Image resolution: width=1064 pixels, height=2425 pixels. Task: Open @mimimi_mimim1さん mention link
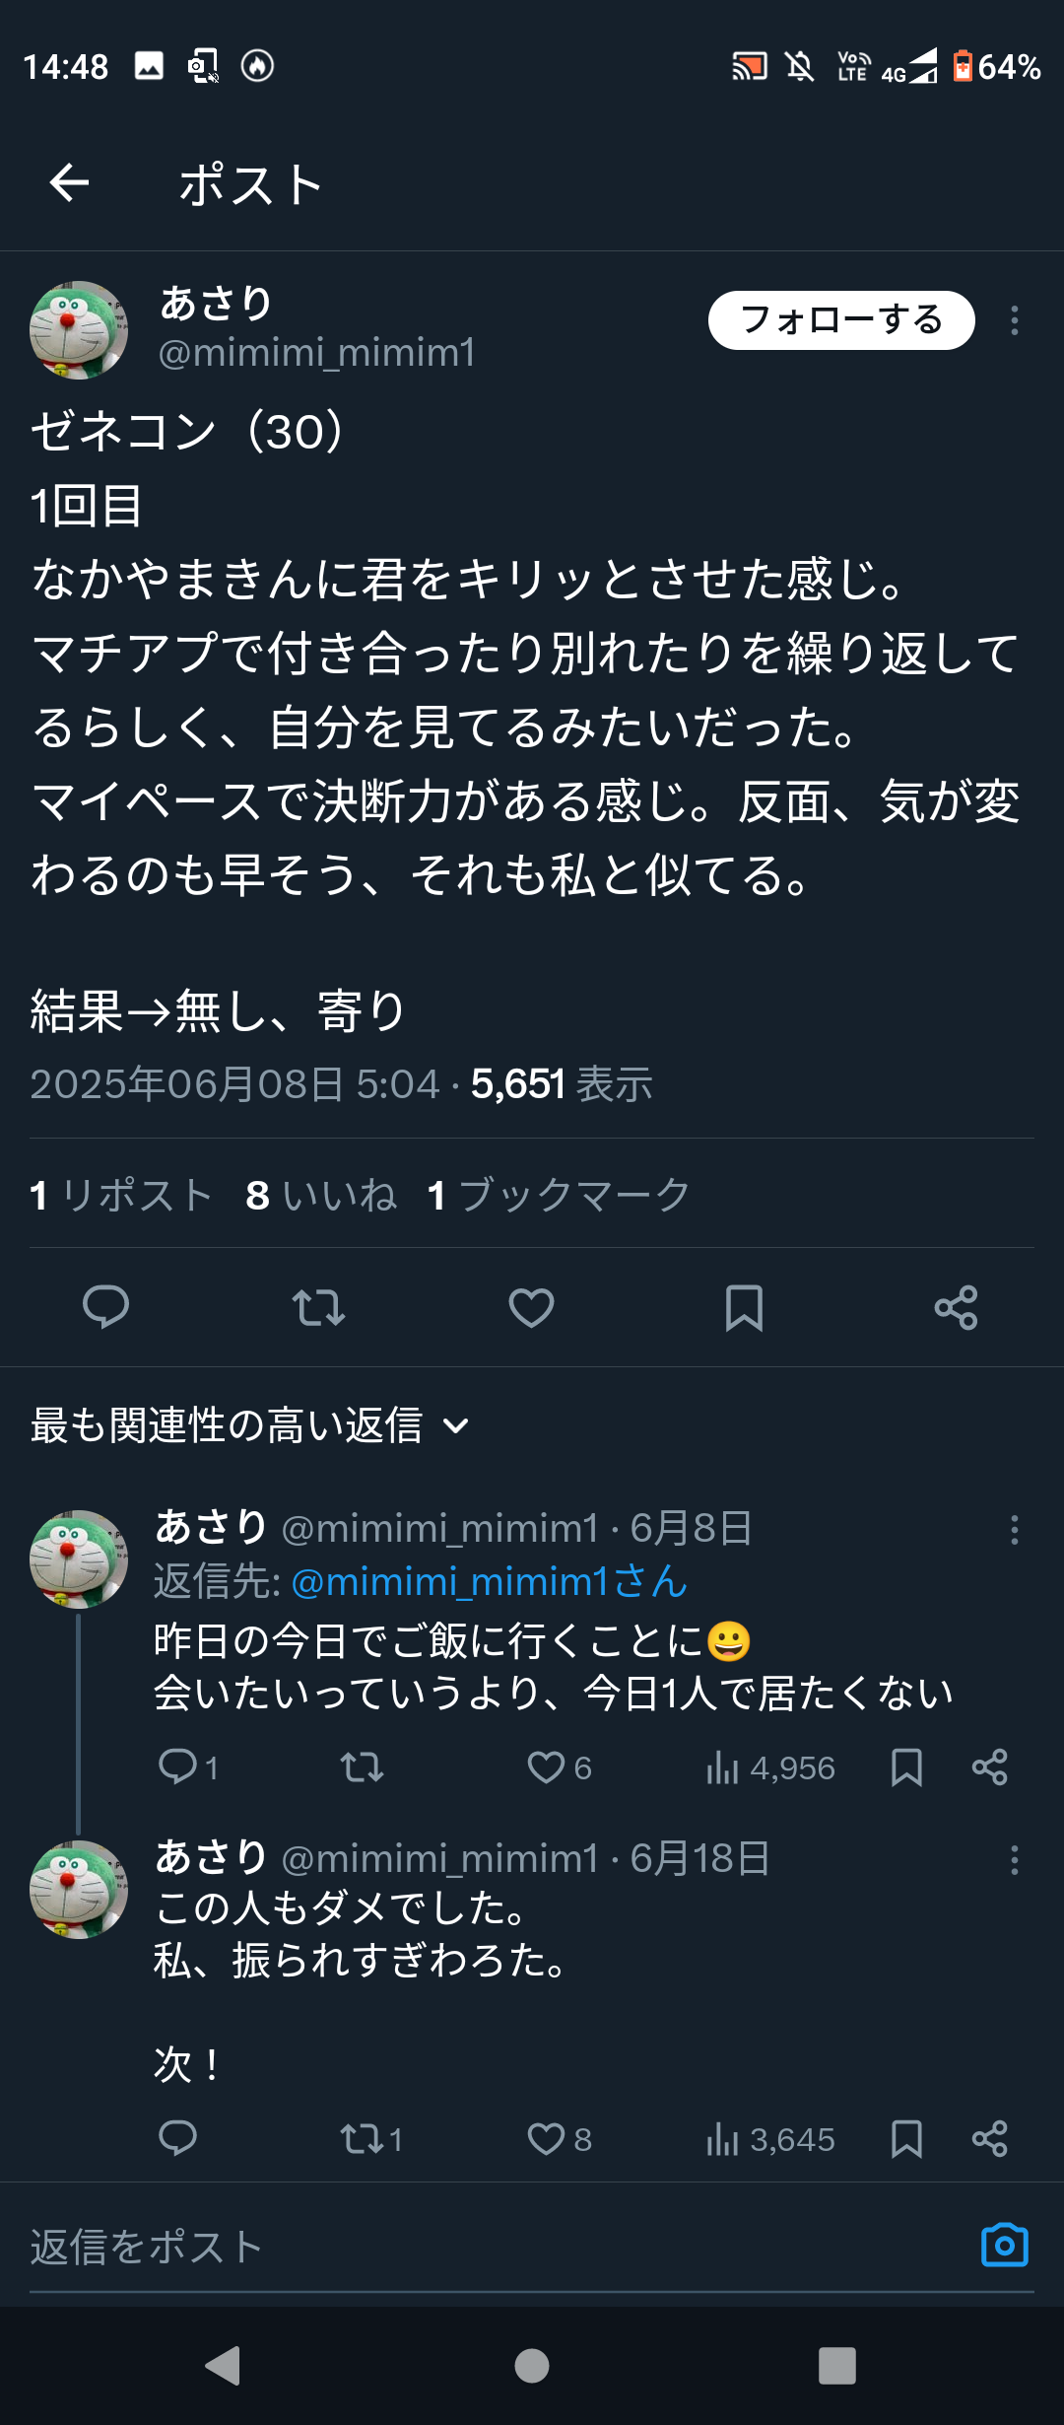[x=489, y=1582]
